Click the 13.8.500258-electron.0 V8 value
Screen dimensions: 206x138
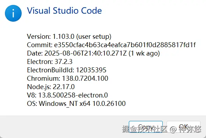point(73,95)
